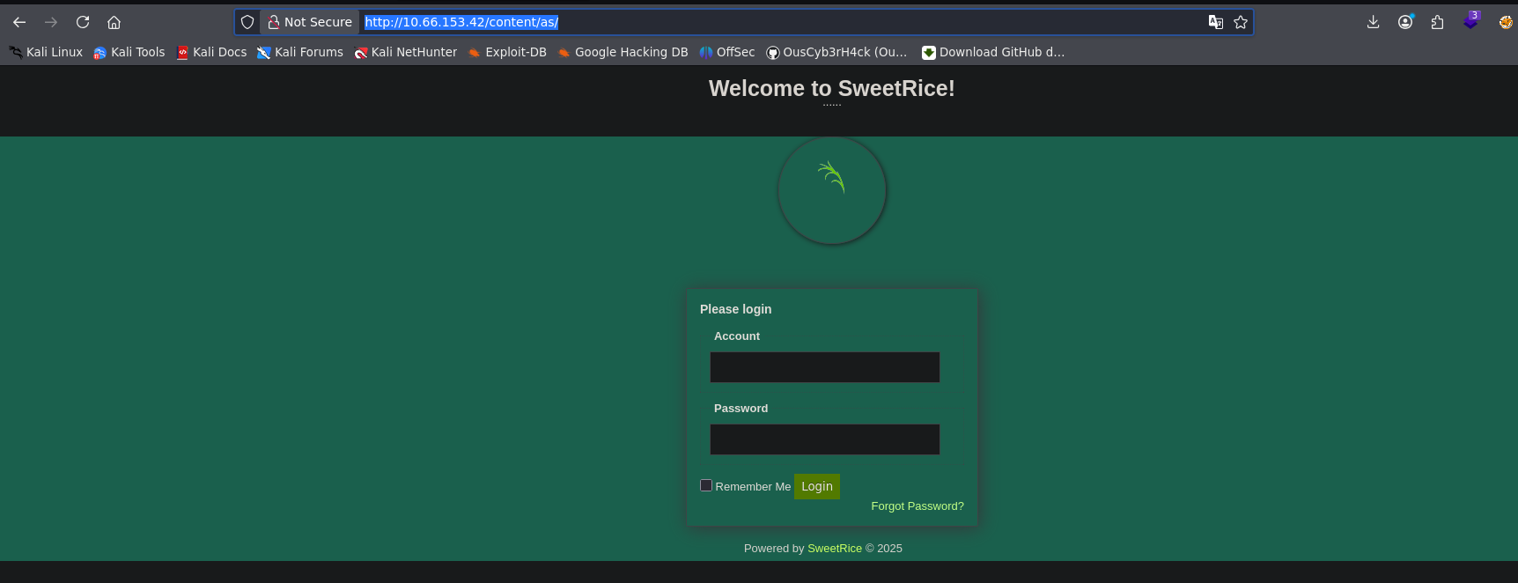Reload the current page
This screenshot has width=1518, height=583.
click(x=83, y=22)
